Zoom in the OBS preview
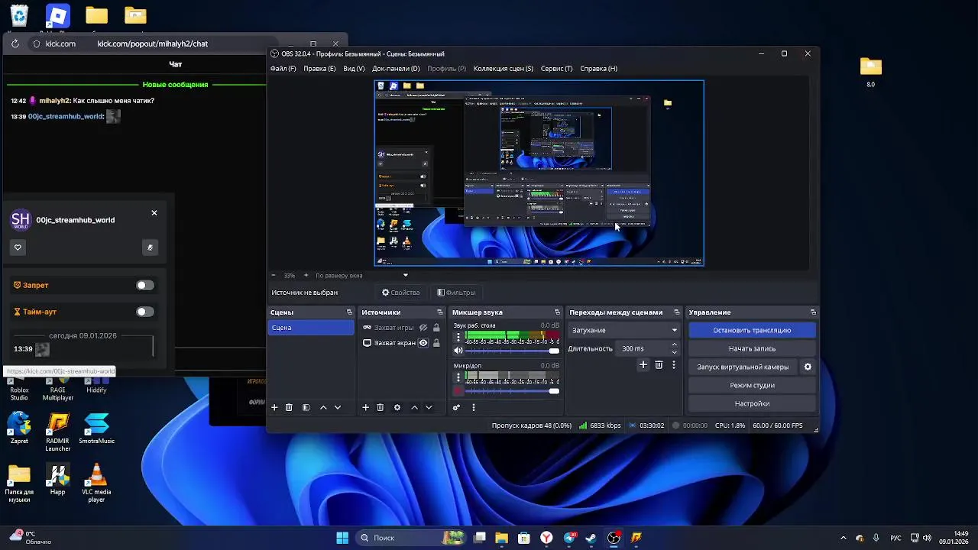 pos(306,275)
